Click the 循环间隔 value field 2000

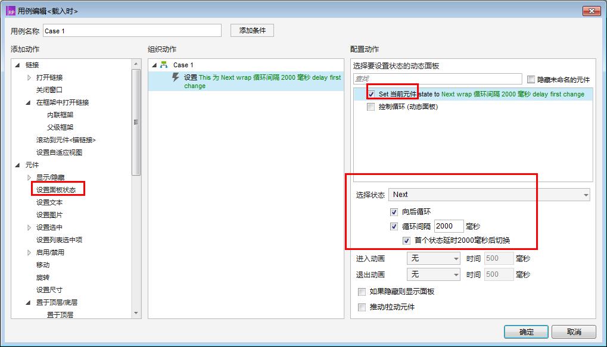[x=449, y=226]
